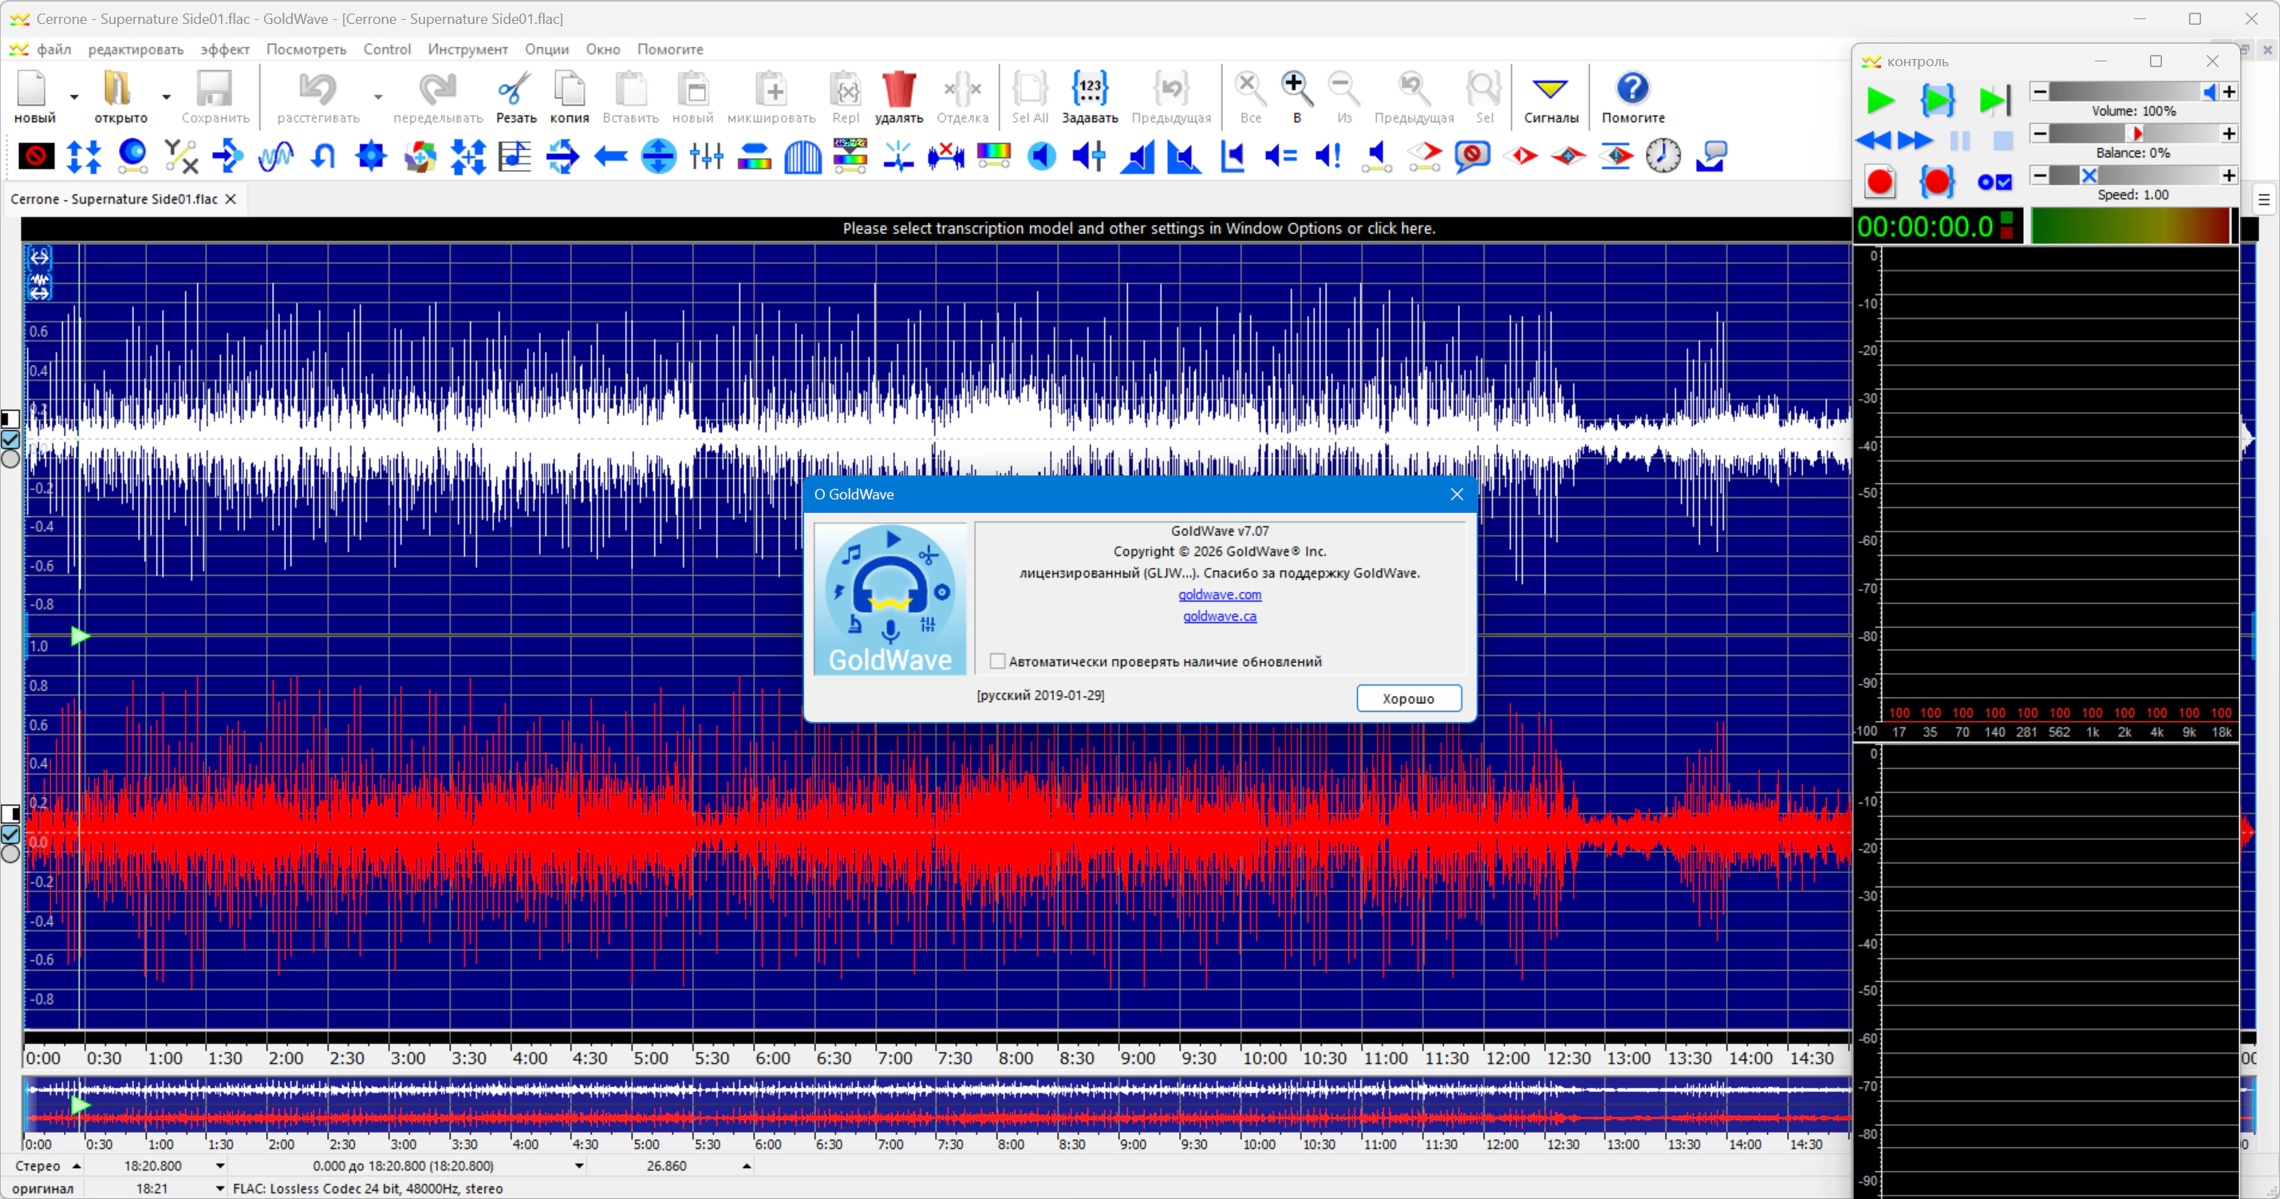The image size is (2280, 1199).
Task: Click the Резать (cut) scissors icon
Action: point(515,89)
